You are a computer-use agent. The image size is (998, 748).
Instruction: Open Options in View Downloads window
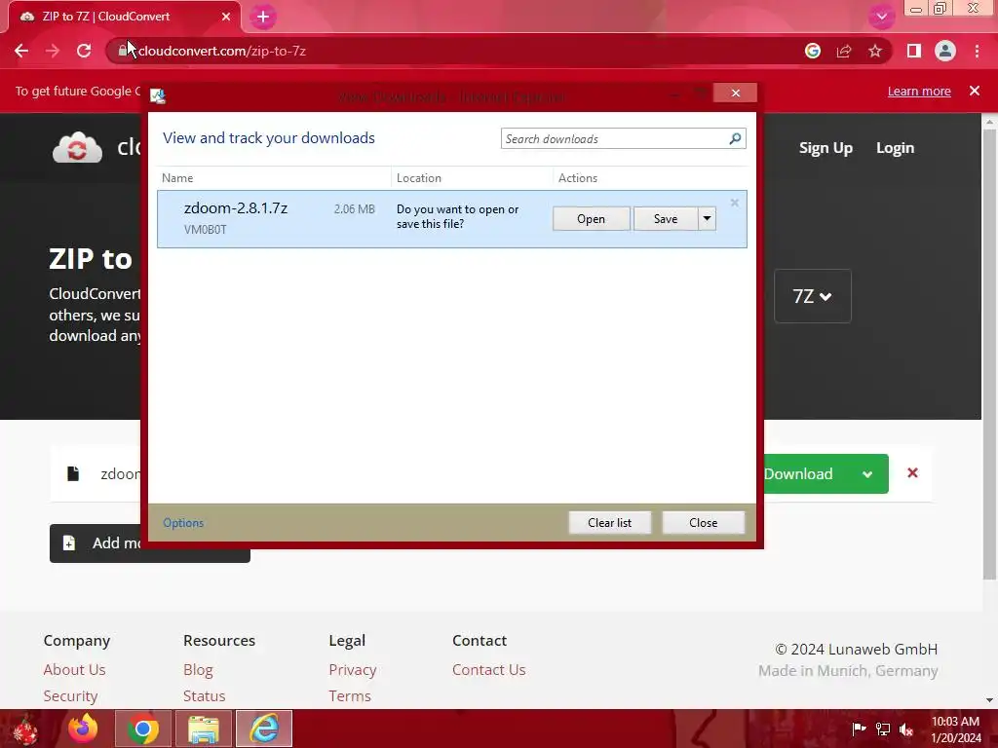tap(183, 523)
